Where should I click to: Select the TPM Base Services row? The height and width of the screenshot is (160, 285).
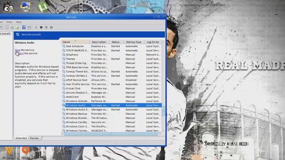coord(111,67)
